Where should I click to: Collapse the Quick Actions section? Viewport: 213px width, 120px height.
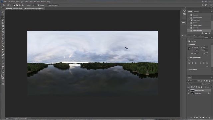(188, 70)
